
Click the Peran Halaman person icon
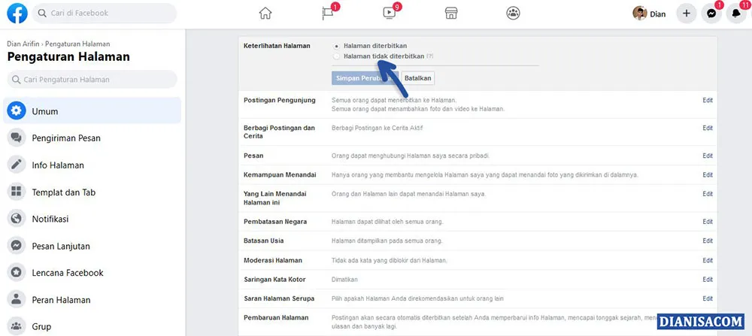point(17,300)
